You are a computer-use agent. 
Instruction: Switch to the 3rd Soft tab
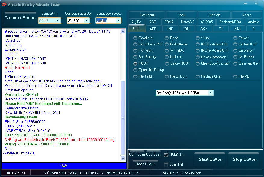(214, 15)
